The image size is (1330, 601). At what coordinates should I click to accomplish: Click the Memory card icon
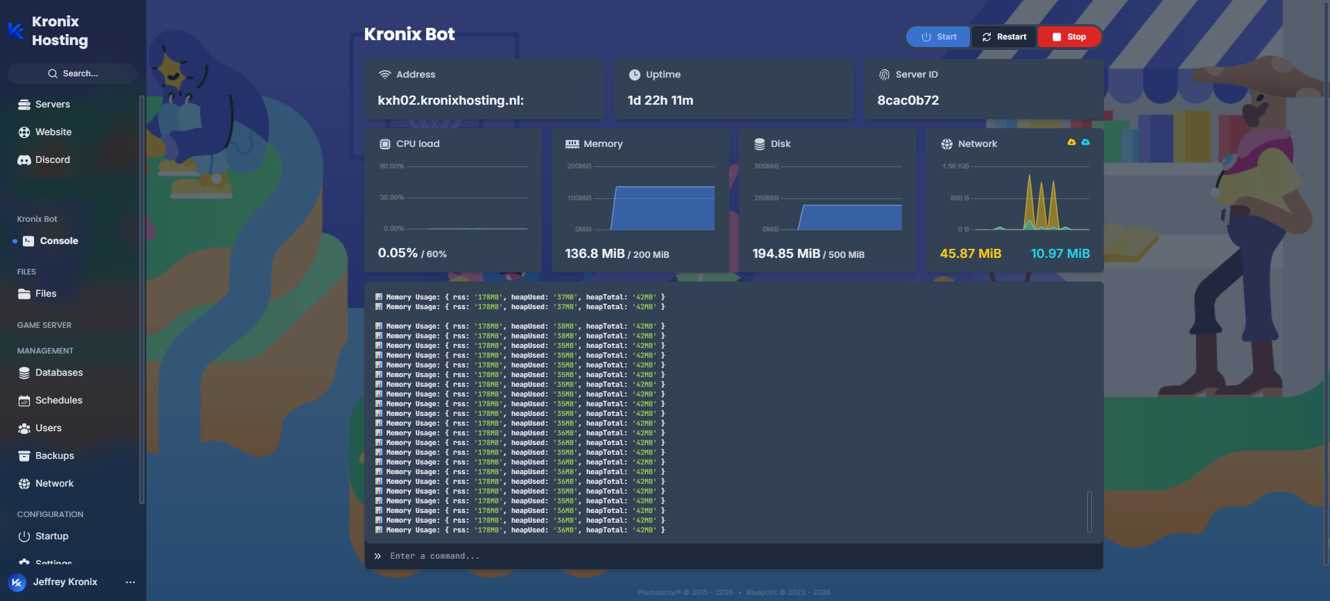tap(572, 143)
